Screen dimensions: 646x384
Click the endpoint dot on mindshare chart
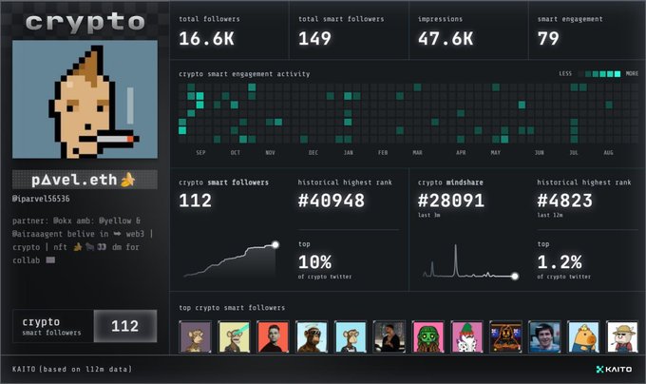tap(515, 276)
